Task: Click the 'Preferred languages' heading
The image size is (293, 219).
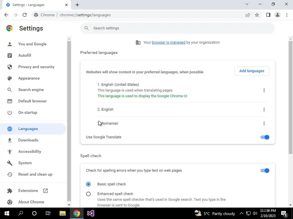Action: pos(99,53)
